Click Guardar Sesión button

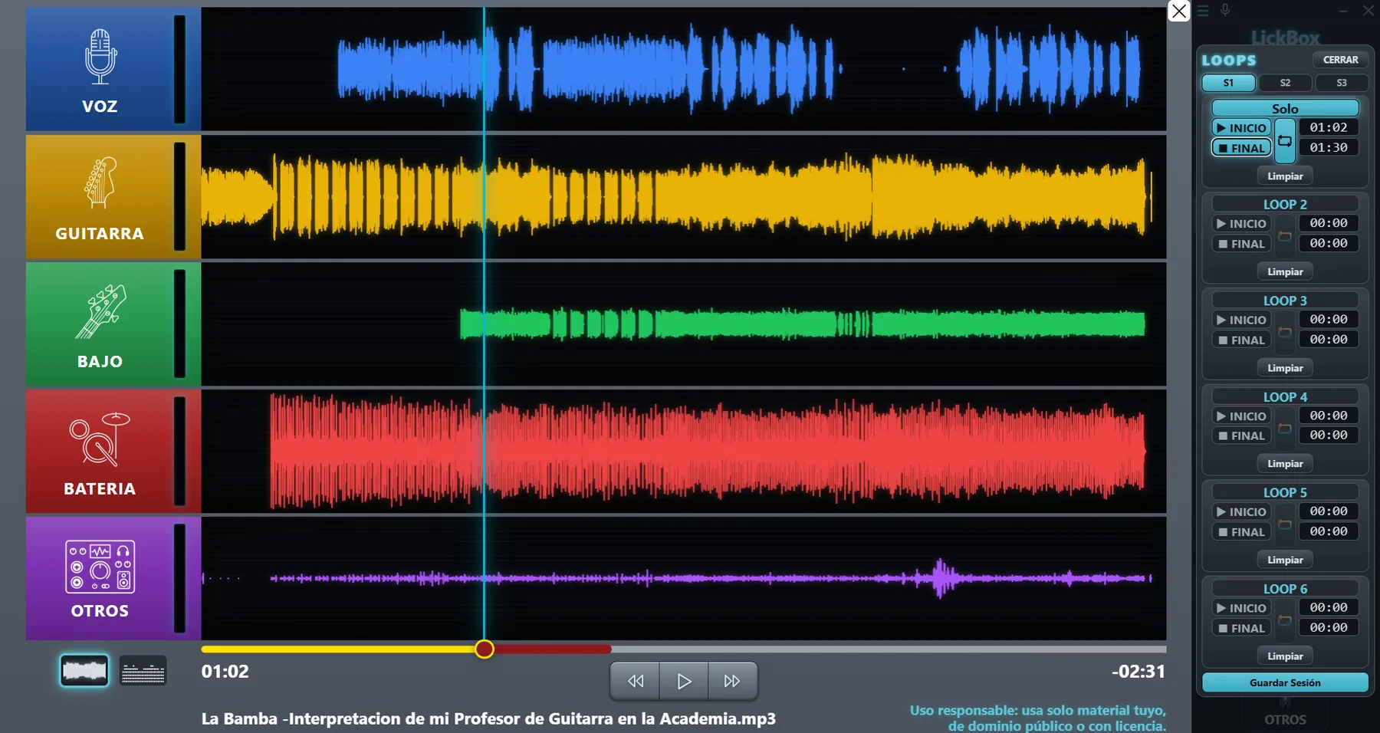click(1285, 682)
